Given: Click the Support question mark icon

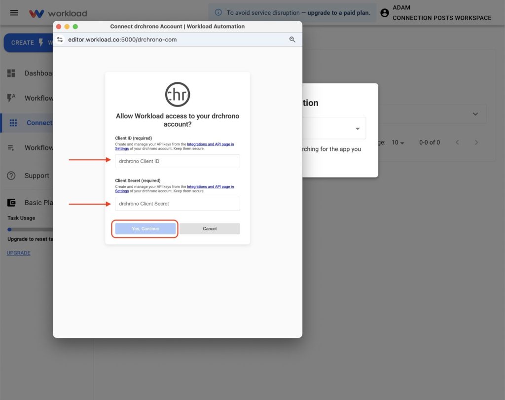Looking at the screenshot, I should (x=11, y=176).
